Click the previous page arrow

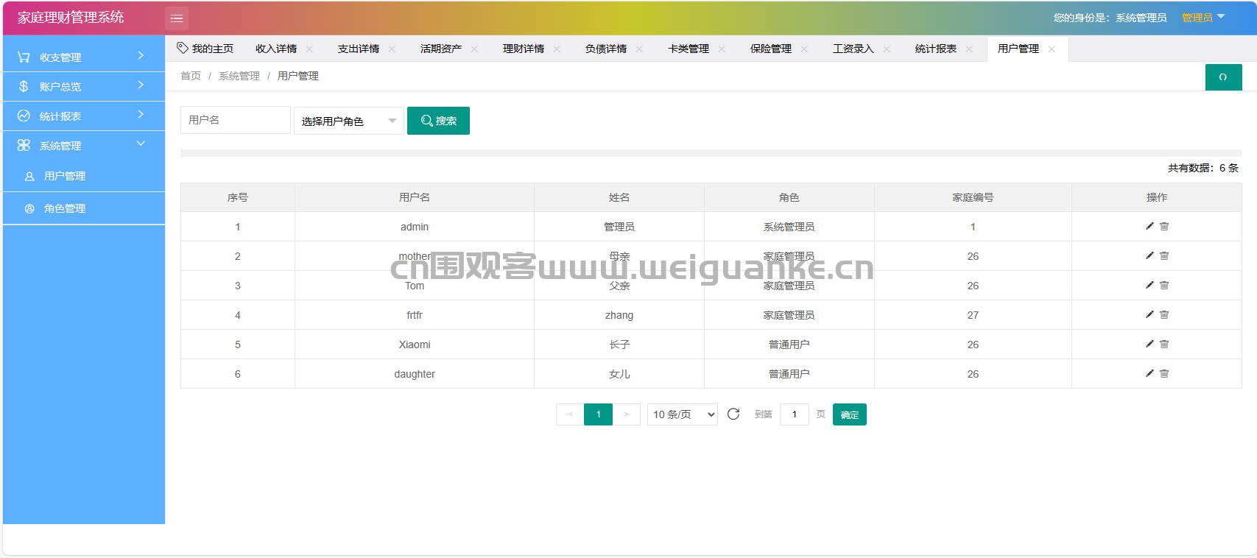570,414
